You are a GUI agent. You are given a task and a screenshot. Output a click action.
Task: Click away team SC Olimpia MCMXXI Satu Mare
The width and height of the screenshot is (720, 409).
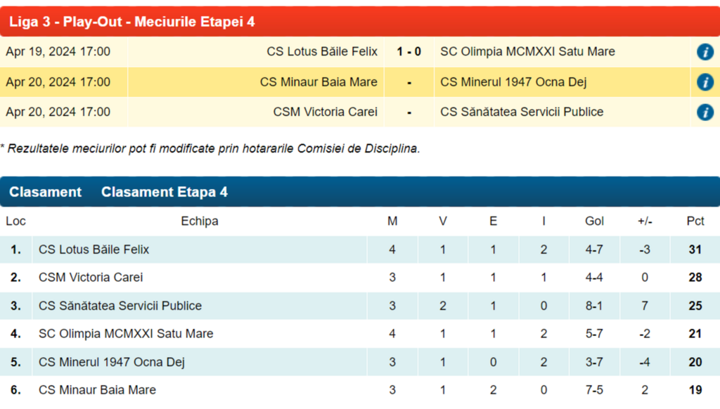[527, 52]
